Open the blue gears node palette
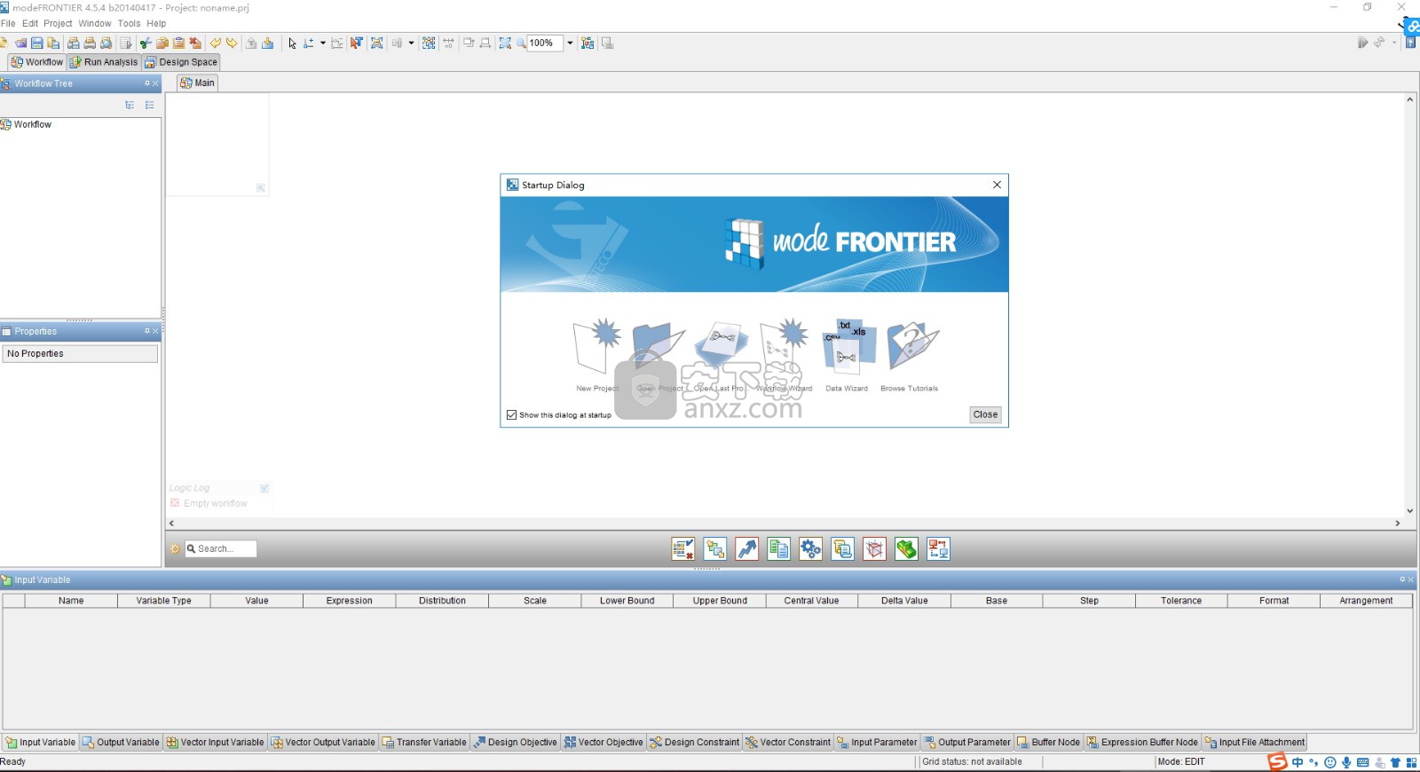The image size is (1420, 772). 811,549
